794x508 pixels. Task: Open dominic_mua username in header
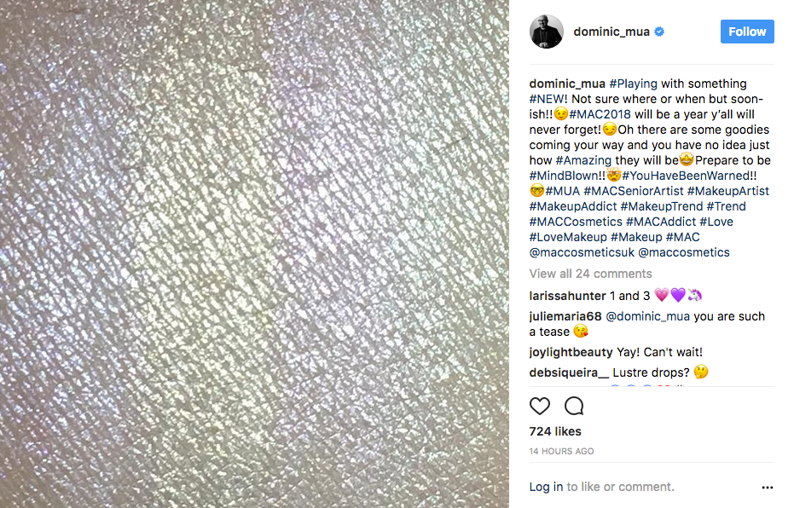click(x=611, y=32)
